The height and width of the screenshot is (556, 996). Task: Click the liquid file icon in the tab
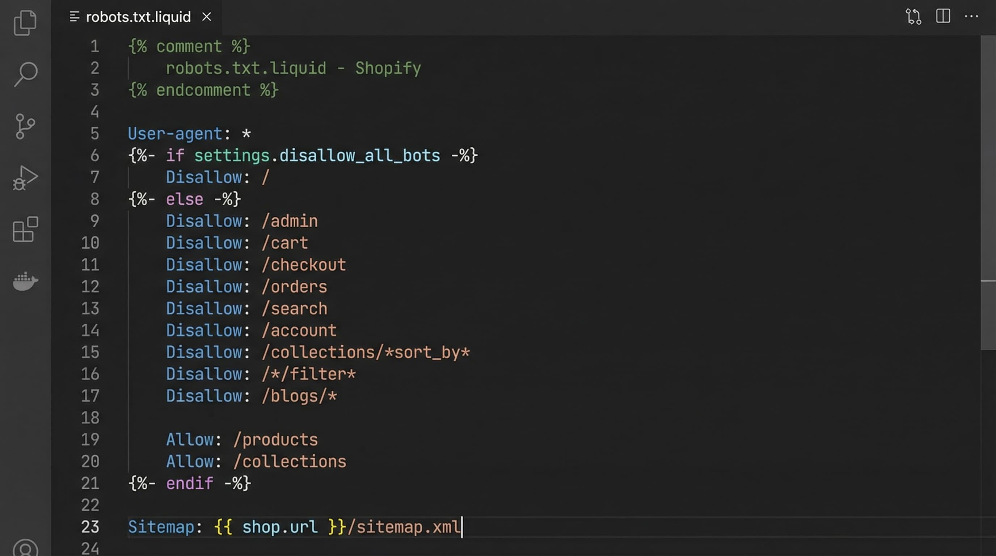pos(74,16)
